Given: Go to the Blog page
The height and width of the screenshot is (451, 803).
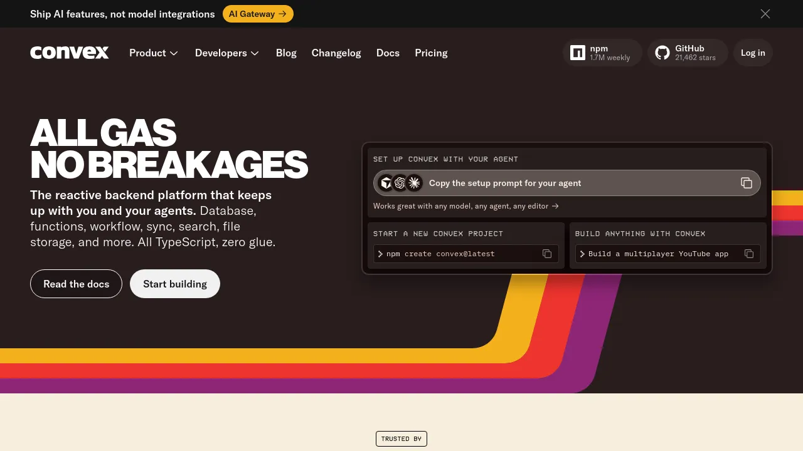Looking at the screenshot, I should pyautogui.click(x=286, y=53).
